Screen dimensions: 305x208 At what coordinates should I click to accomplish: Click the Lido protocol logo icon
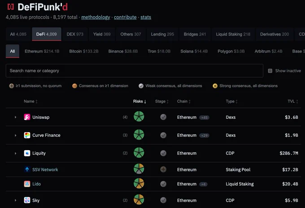pos(27,184)
